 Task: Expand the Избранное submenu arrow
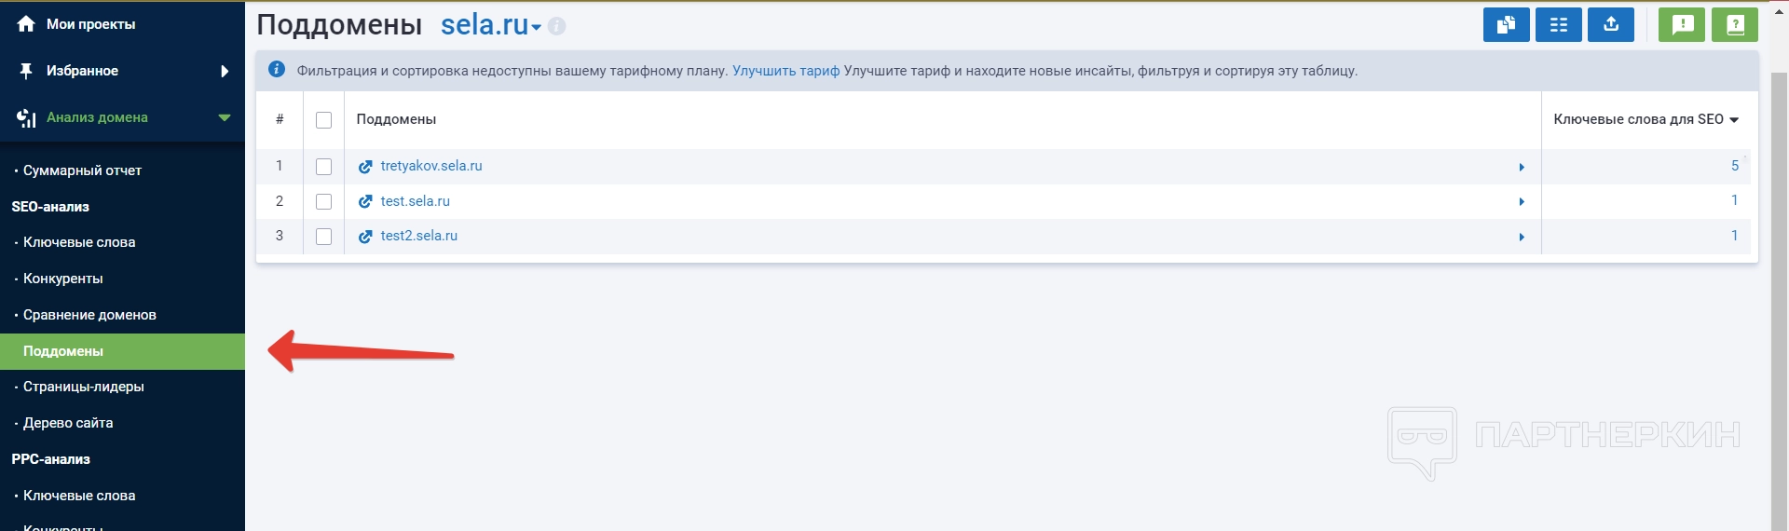tap(225, 71)
